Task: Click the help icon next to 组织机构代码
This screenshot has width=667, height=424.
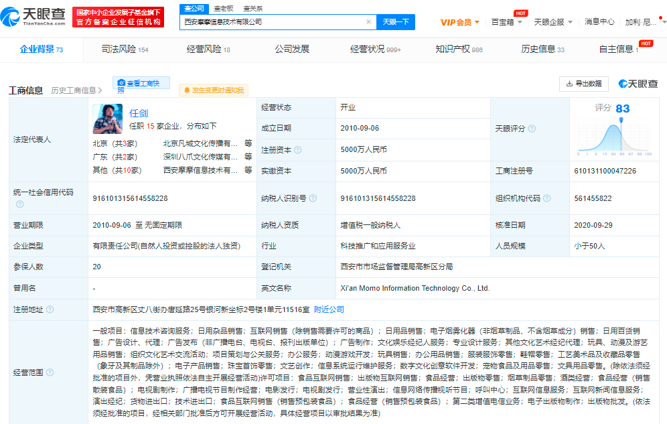Action: point(547,198)
